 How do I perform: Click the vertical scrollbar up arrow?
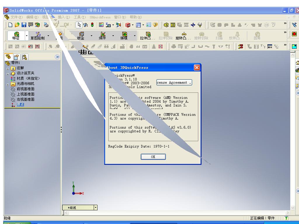tap(293, 55)
